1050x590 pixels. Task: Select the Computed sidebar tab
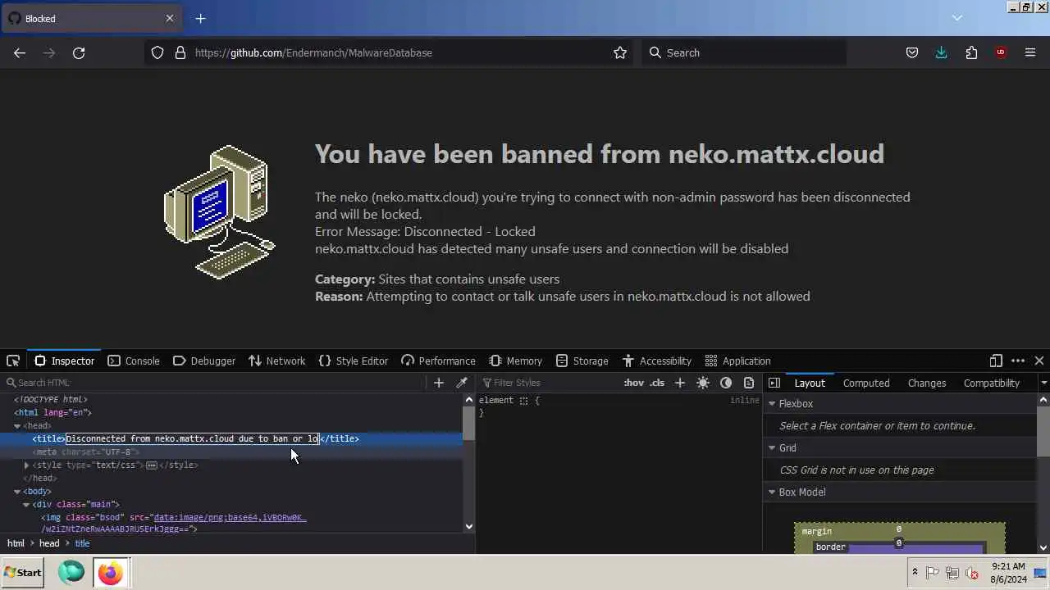(866, 383)
